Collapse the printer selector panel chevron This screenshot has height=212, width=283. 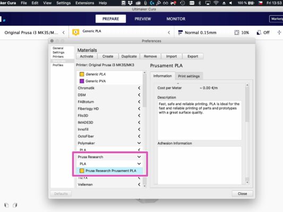coord(64,33)
